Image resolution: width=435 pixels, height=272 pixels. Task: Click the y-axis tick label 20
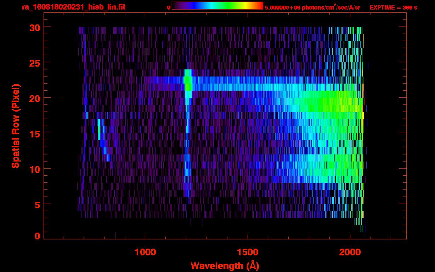coord(34,98)
